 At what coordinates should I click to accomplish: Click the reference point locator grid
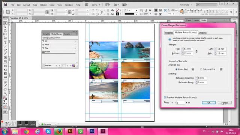click(x=8, y=12)
